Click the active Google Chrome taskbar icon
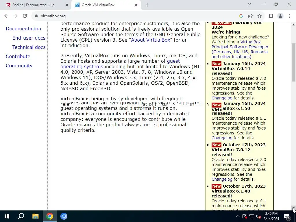Viewport: 296px width, 222px height. point(50,216)
